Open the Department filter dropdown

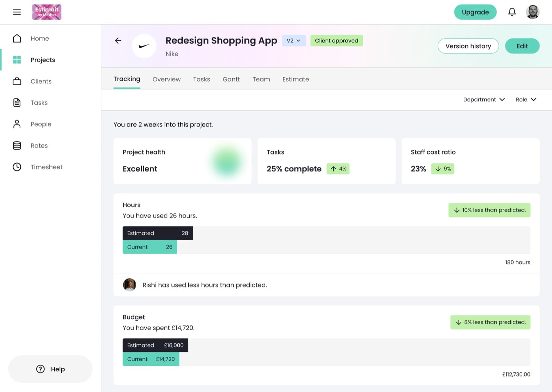point(484,99)
